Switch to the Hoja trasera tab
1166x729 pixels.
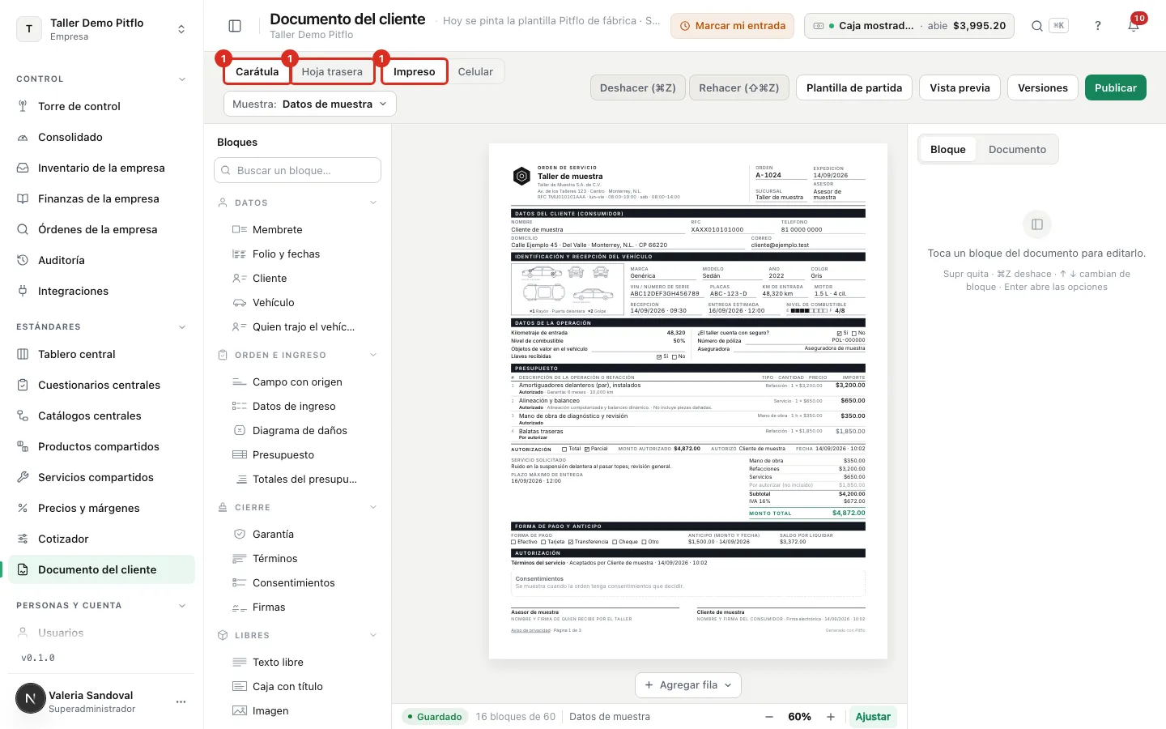tap(332, 71)
